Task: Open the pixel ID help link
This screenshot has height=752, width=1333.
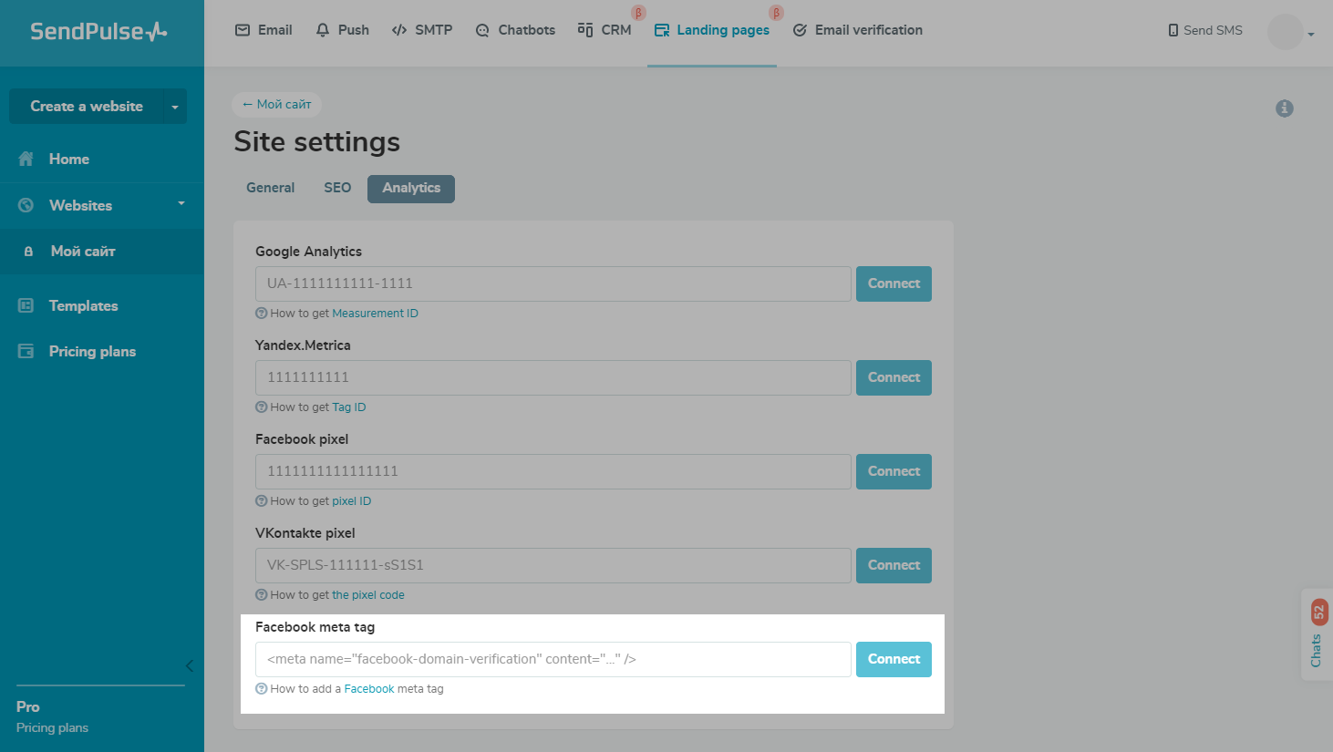Action: (352, 501)
